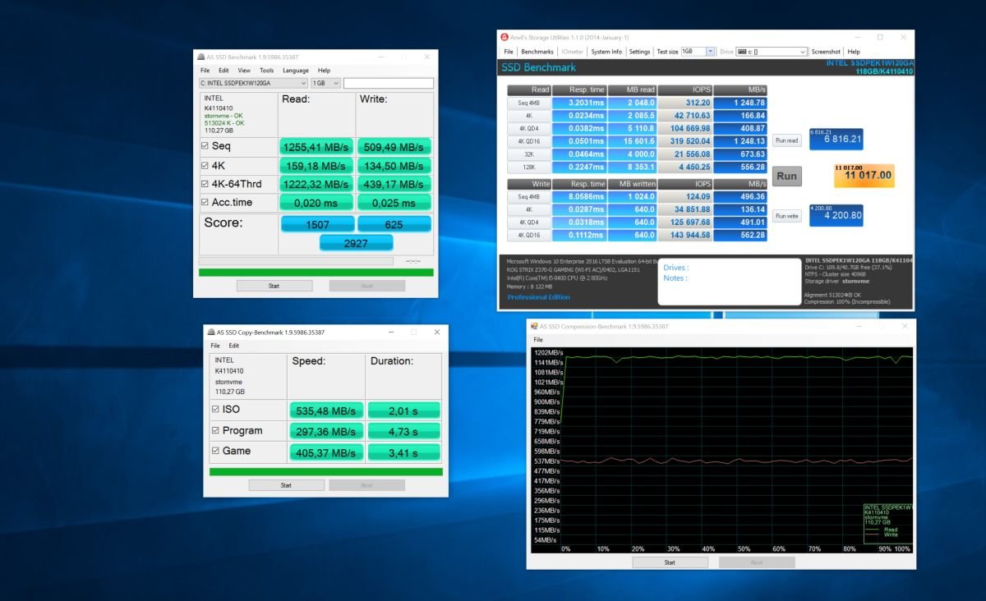986x601 pixels.
Task: Open File menu in Compression-Benchmark window
Action: pos(538,339)
